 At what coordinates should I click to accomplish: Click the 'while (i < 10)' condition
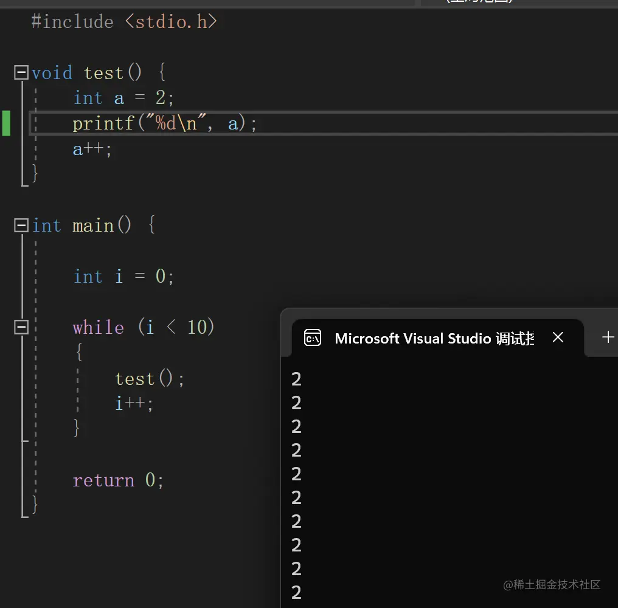pos(144,327)
